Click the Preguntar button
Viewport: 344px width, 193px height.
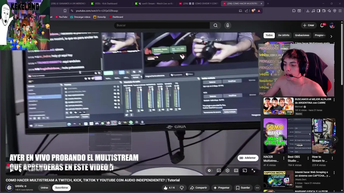[x=221, y=188]
